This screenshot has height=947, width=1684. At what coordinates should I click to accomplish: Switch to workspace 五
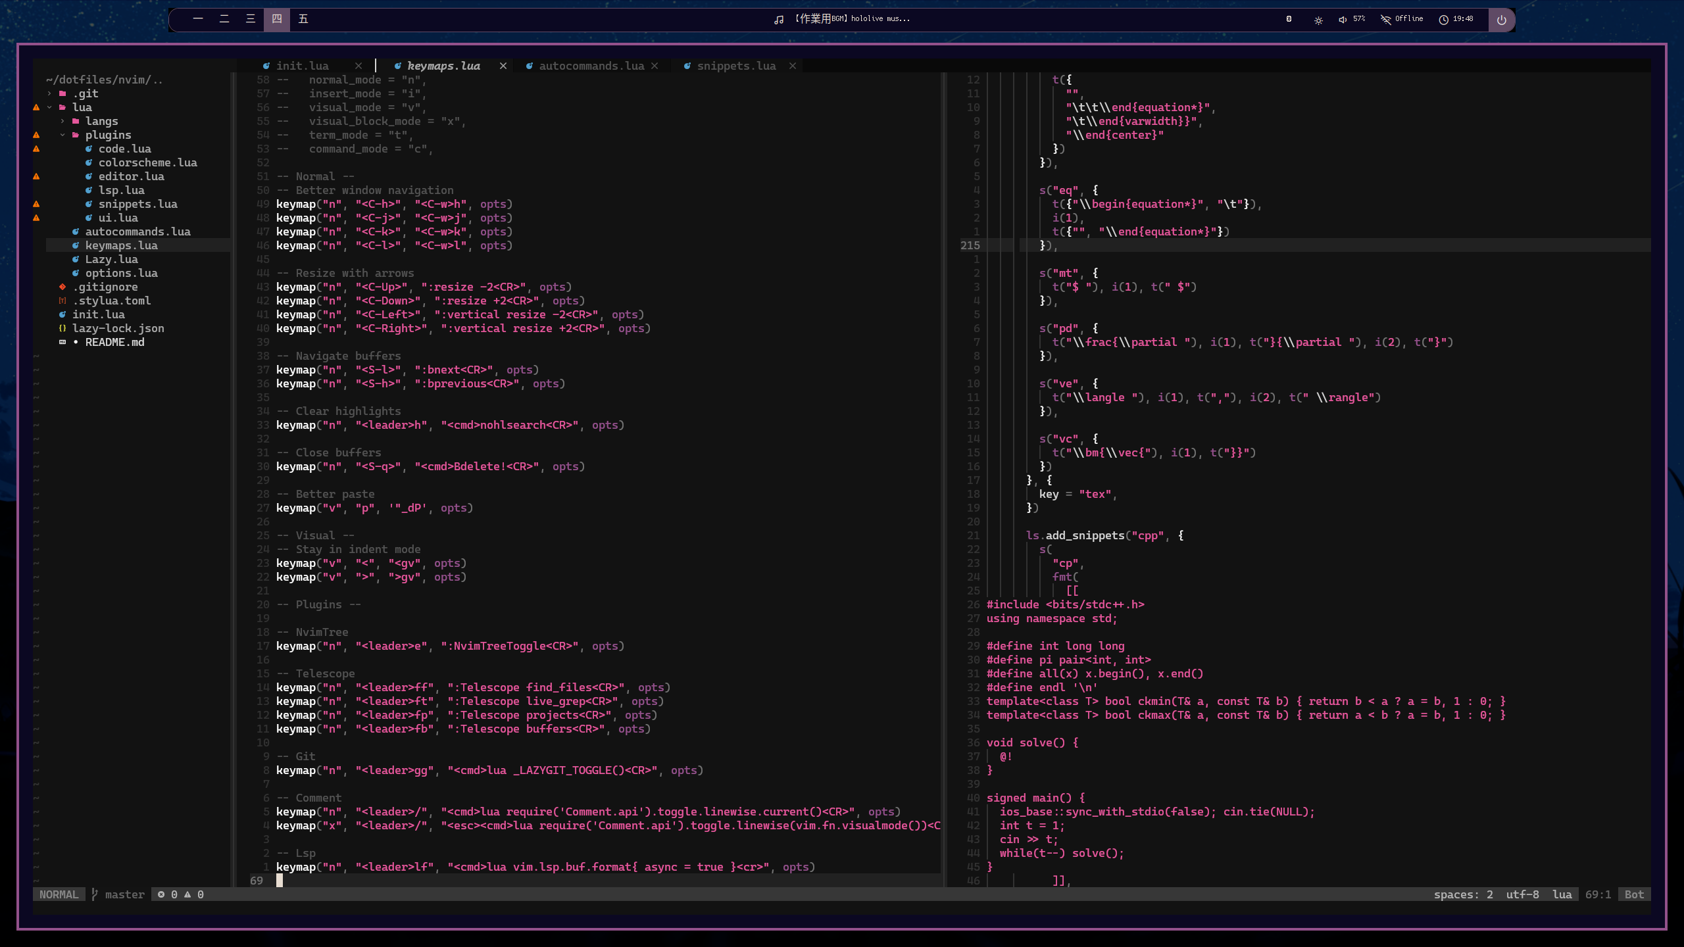coord(303,19)
